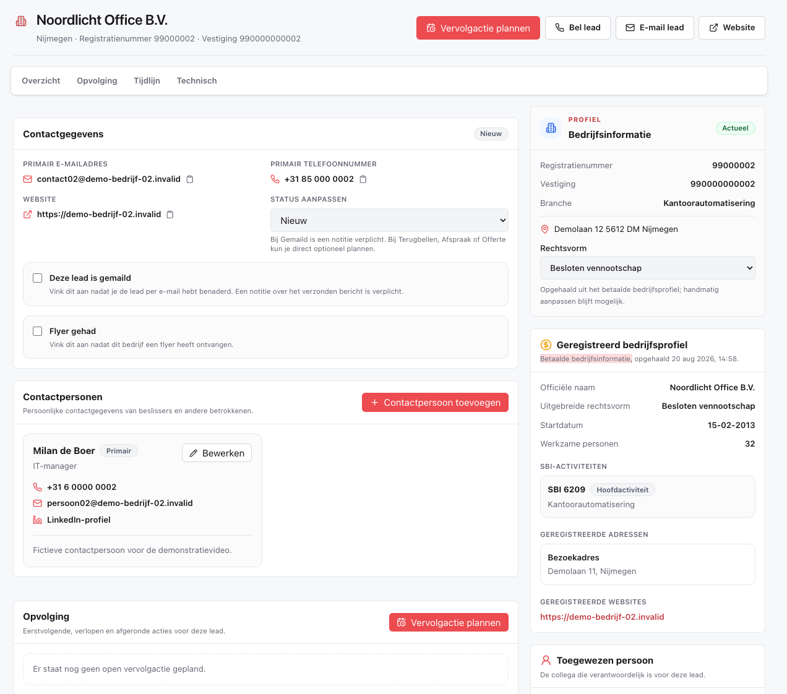
Task: Click the 'Primair' badge next to Milan de Boer
Action: click(119, 452)
